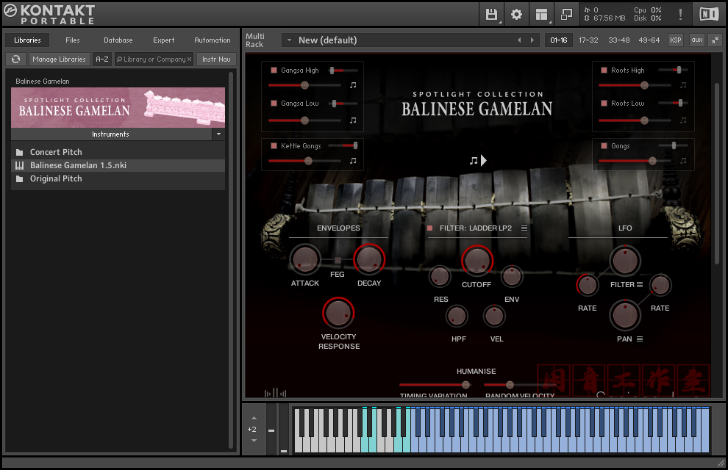Open Kontakt options gear

516,15
